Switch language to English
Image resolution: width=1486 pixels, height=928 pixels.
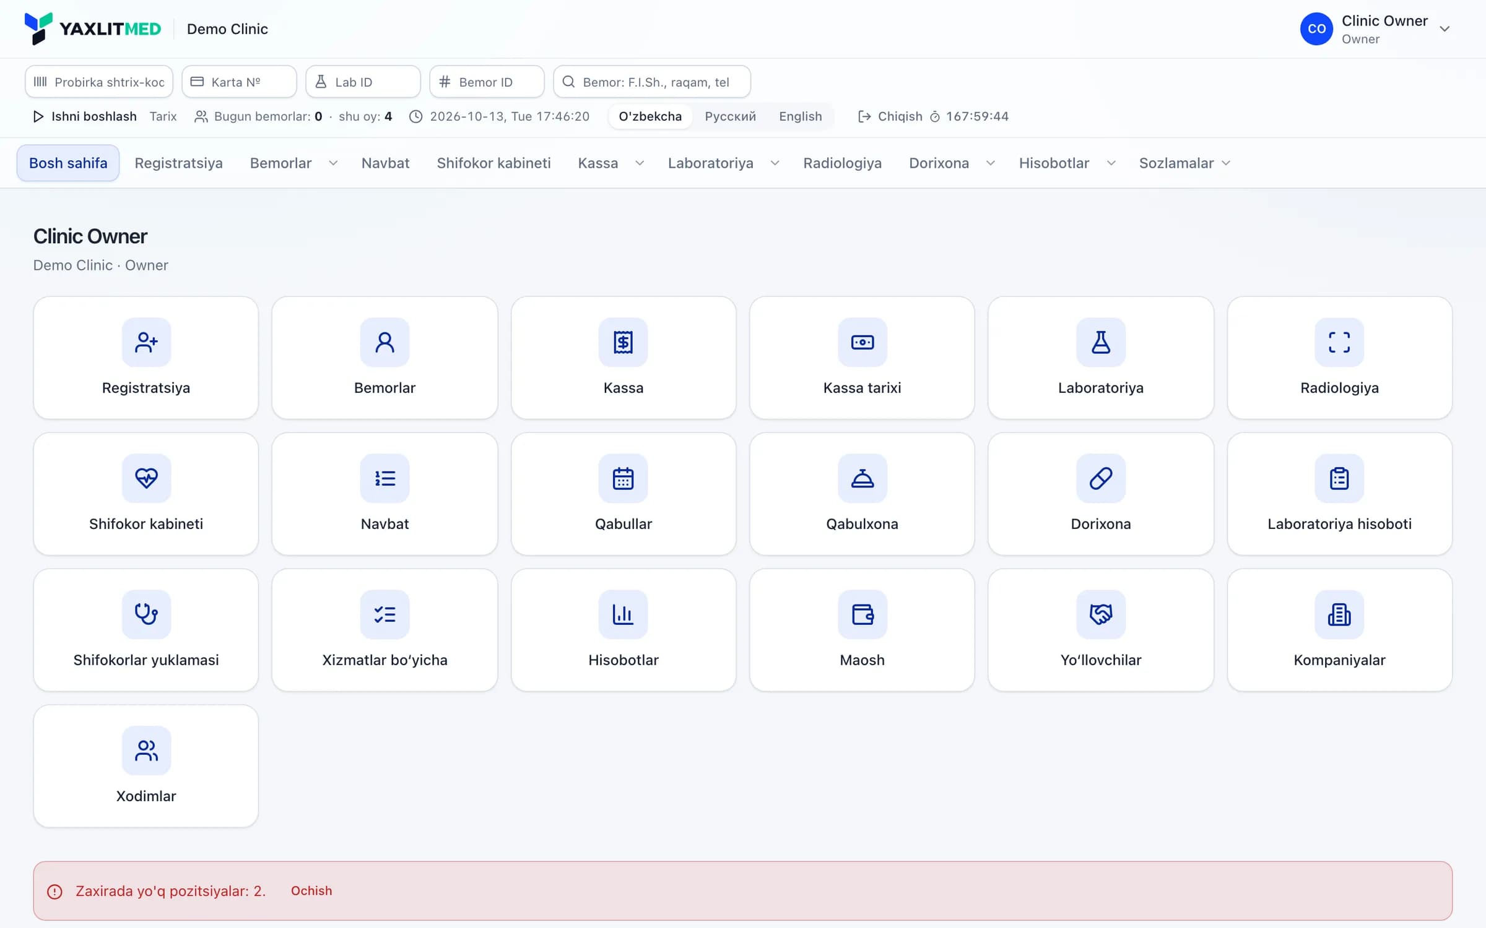point(800,116)
